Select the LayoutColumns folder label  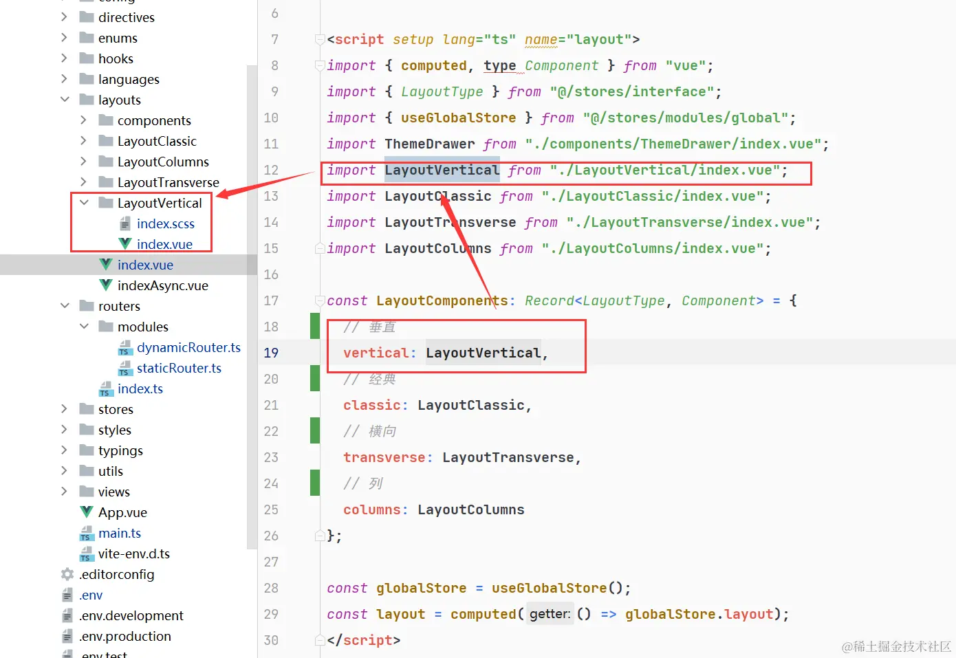click(163, 162)
